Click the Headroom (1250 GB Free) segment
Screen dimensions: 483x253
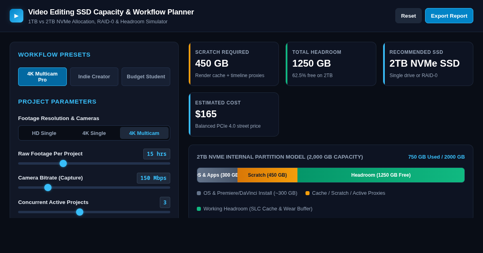pos(381,175)
